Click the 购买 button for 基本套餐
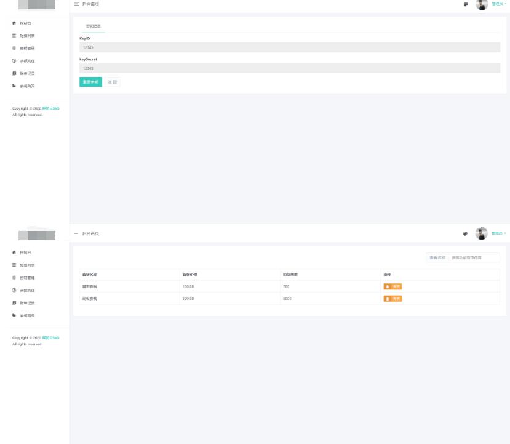 [392, 286]
